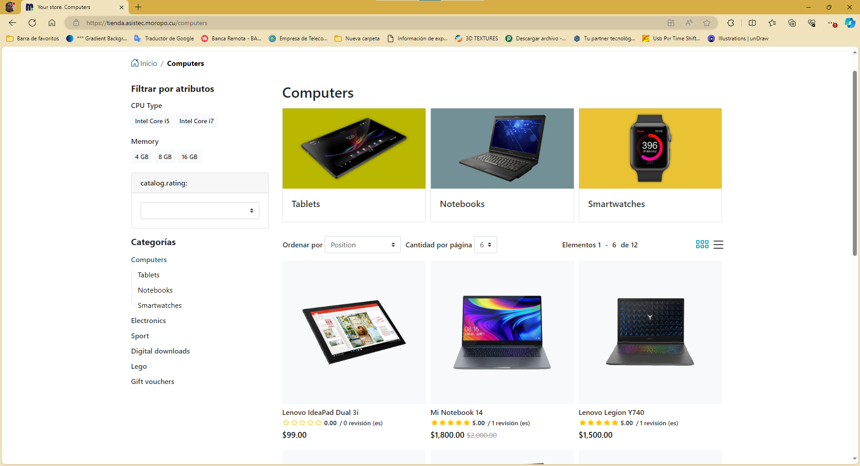Image resolution: width=860 pixels, height=466 pixels.
Task: Select the Your store. Computers browser tab
Action: (x=75, y=7)
